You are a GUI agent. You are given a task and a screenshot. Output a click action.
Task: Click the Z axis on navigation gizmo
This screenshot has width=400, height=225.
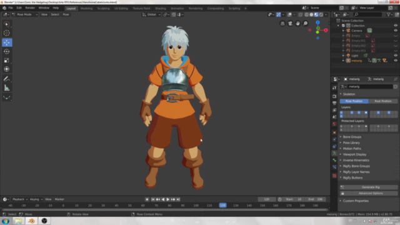[317, 22]
